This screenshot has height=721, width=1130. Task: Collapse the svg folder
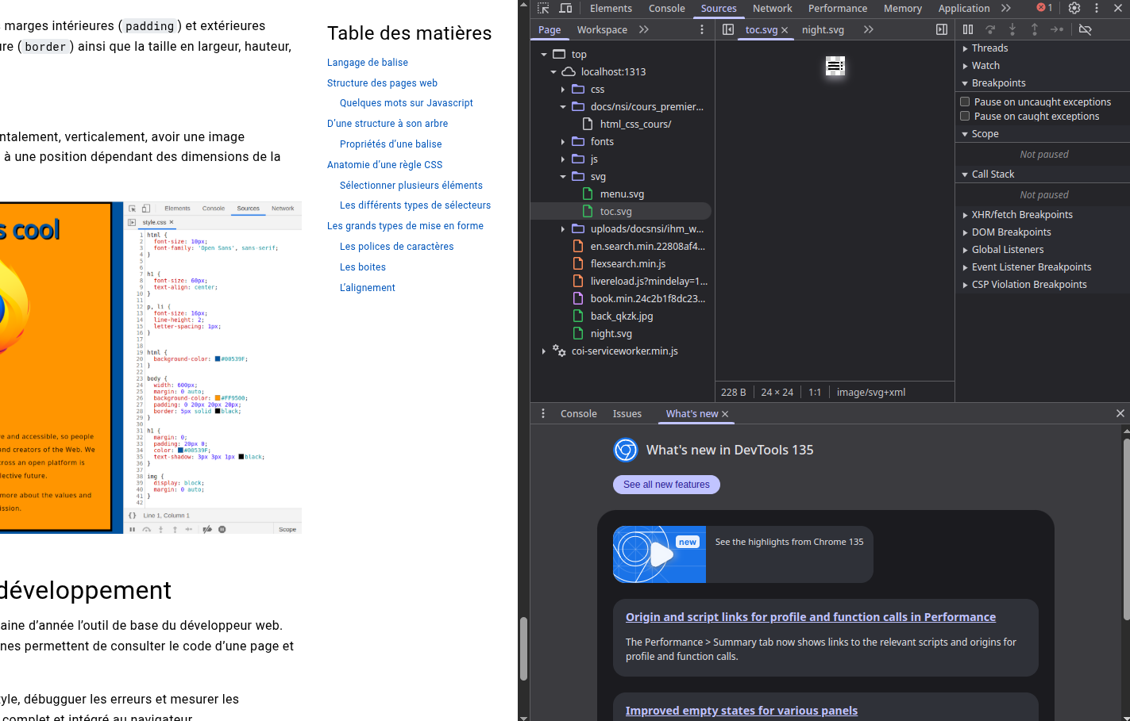(563, 177)
